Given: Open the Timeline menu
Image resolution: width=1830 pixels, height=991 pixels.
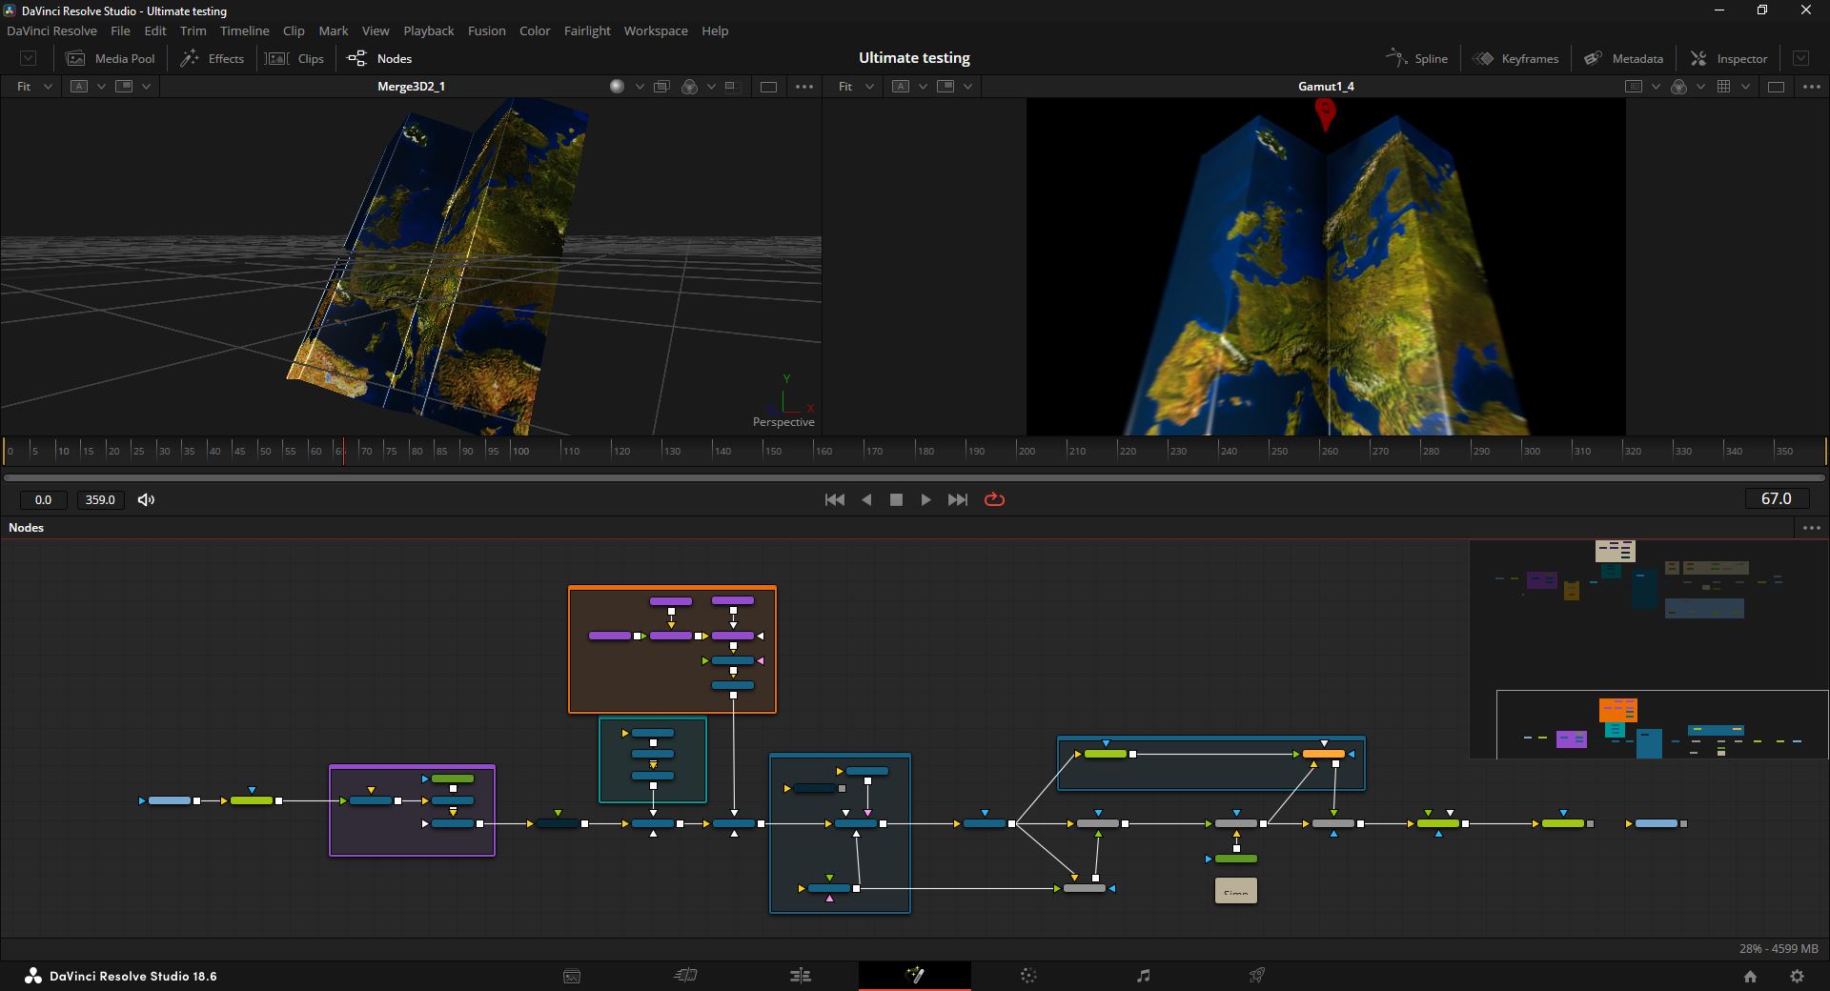Looking at the screenshot, I should click(244, 30).
